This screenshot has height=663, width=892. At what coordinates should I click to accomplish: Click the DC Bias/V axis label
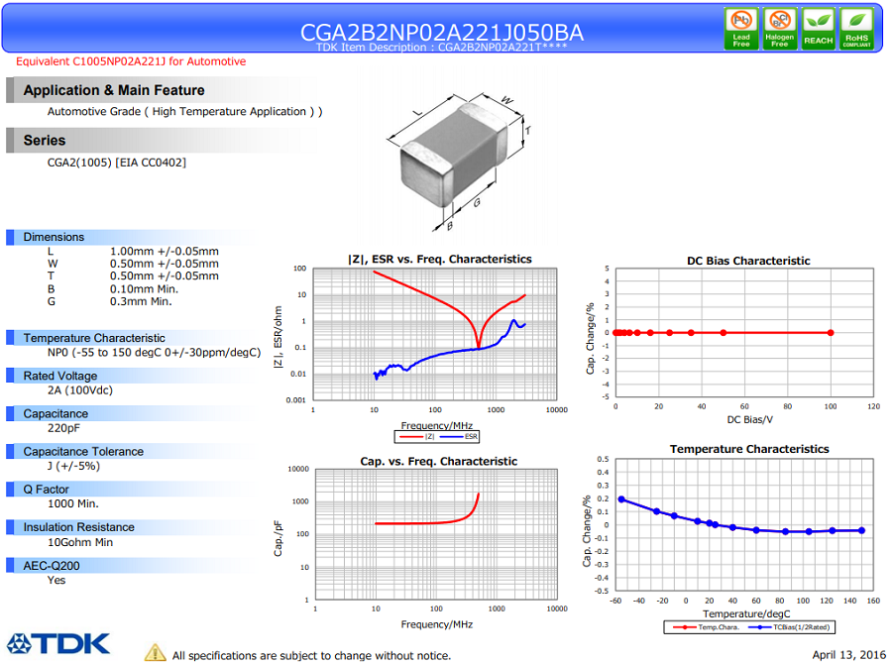tap(750, 419)
